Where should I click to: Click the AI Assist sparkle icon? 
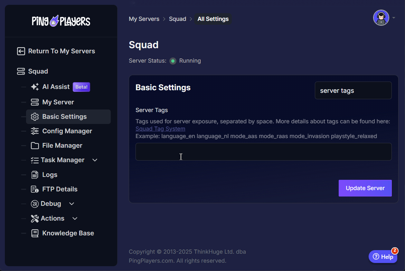(35, 87)
